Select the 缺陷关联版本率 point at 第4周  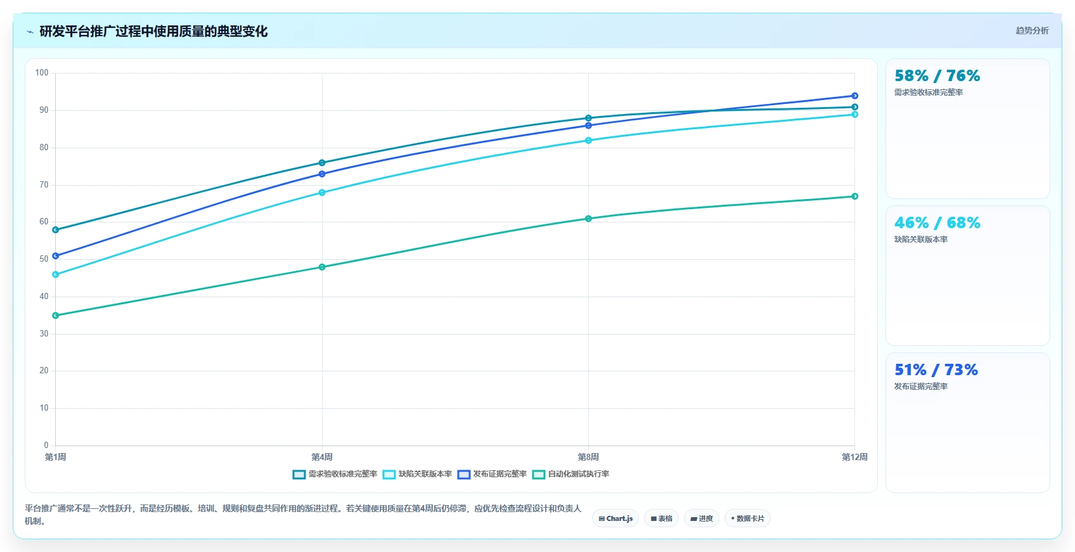322,193
